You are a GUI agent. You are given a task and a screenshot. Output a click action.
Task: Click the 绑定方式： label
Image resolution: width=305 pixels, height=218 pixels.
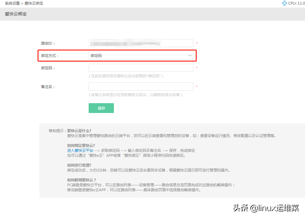pos(50,56)
